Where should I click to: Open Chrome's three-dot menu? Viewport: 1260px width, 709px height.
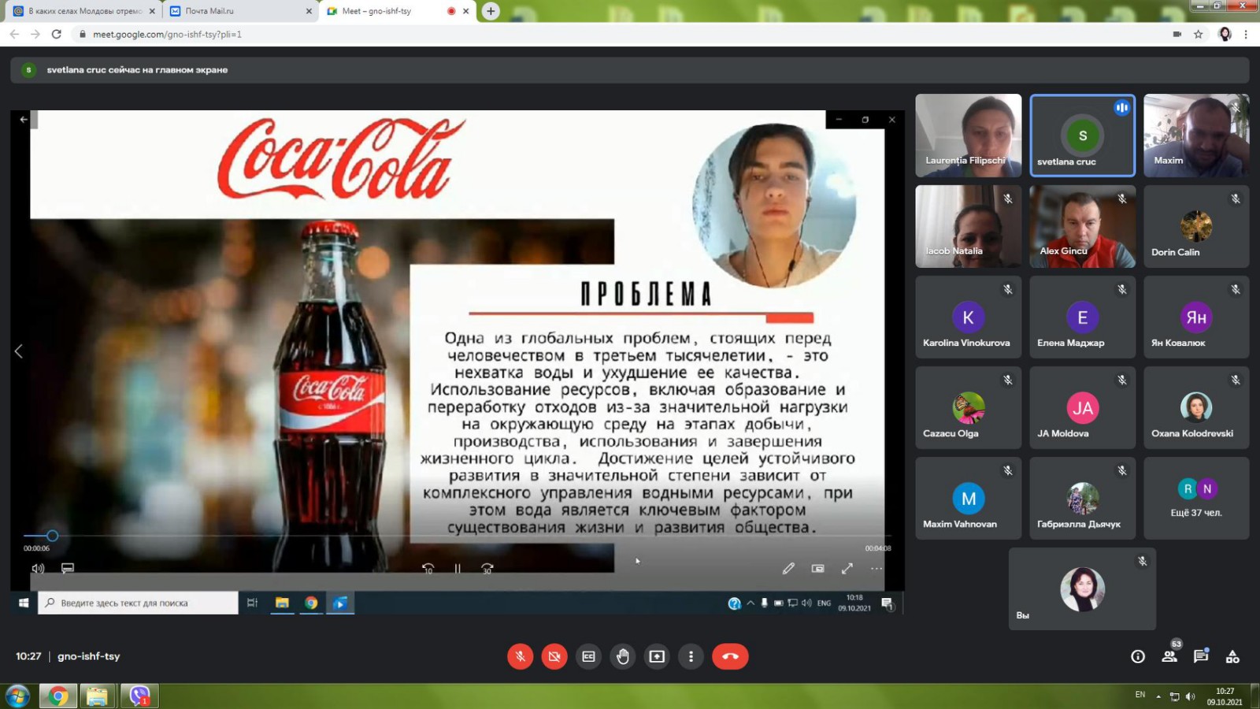tap(1246, 34)
